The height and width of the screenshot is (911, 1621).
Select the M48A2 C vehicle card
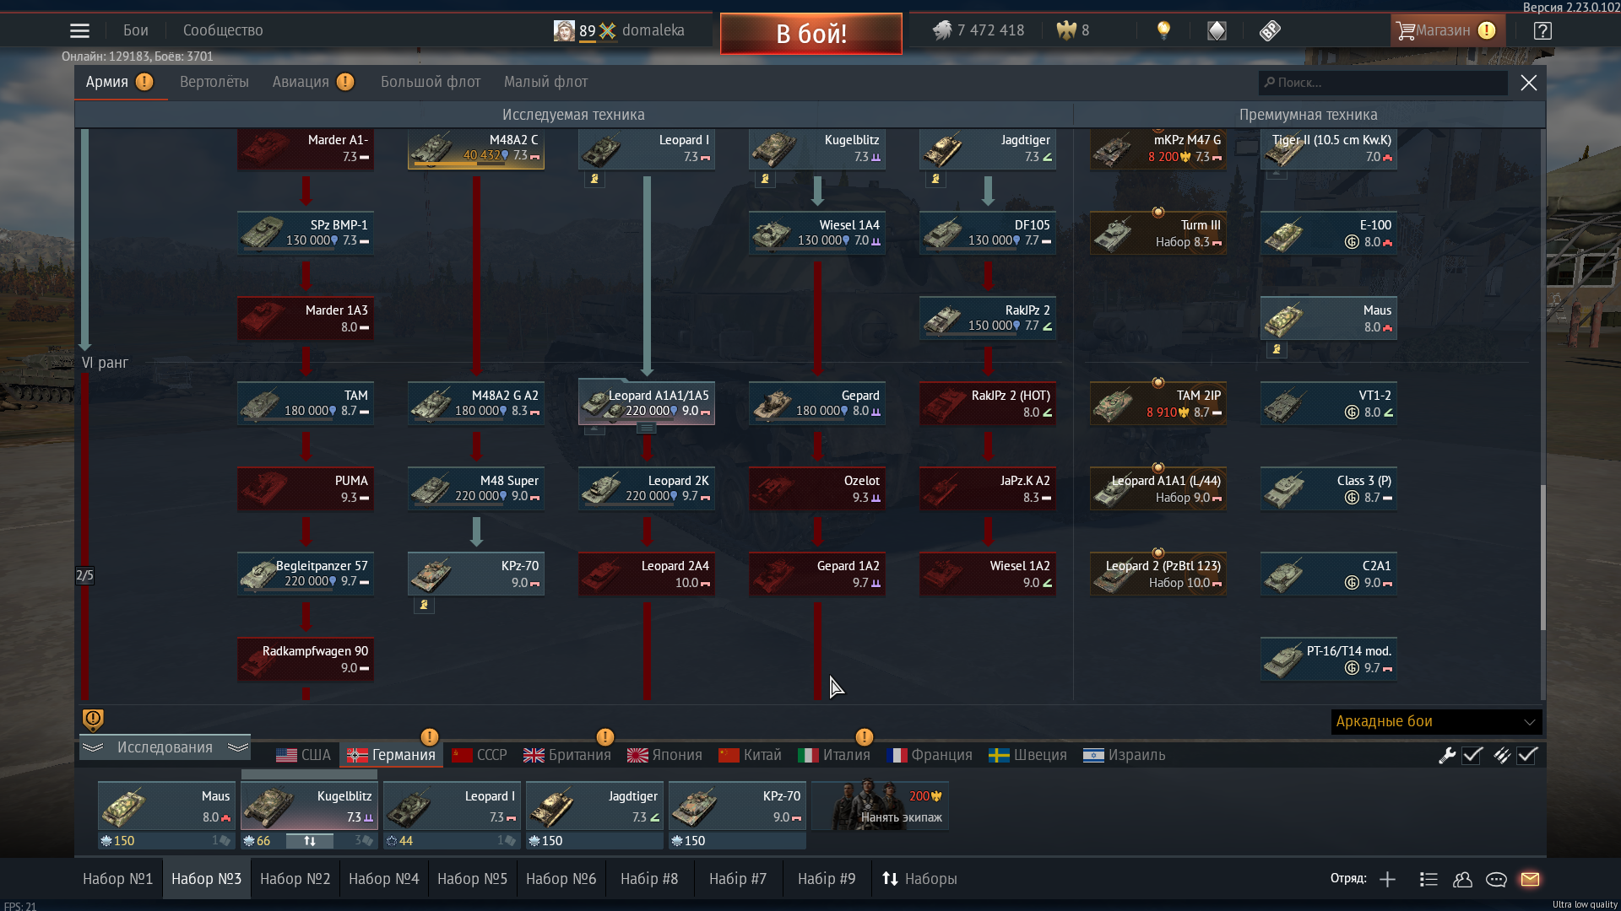pyautogui.click(x=476, y=148)
